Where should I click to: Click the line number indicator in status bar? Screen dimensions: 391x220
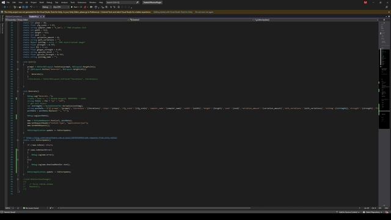(x=367, y=208)
